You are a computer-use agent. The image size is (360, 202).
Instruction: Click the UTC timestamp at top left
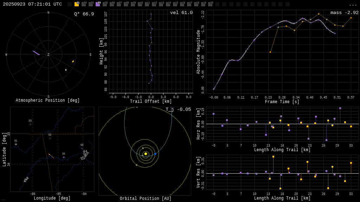click(x=32, y=4)
